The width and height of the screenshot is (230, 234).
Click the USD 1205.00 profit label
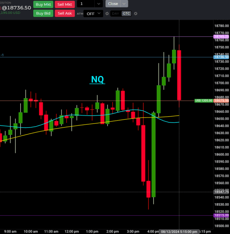tap(203, 101)
